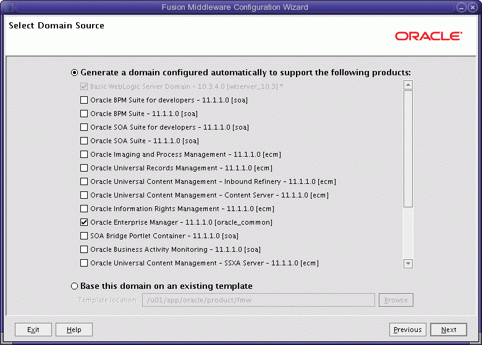Check UCM Content Server checkbox

(84, 195)
